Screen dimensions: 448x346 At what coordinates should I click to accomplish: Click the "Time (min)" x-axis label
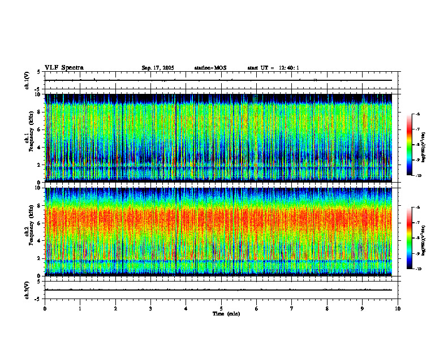(226, 314)
